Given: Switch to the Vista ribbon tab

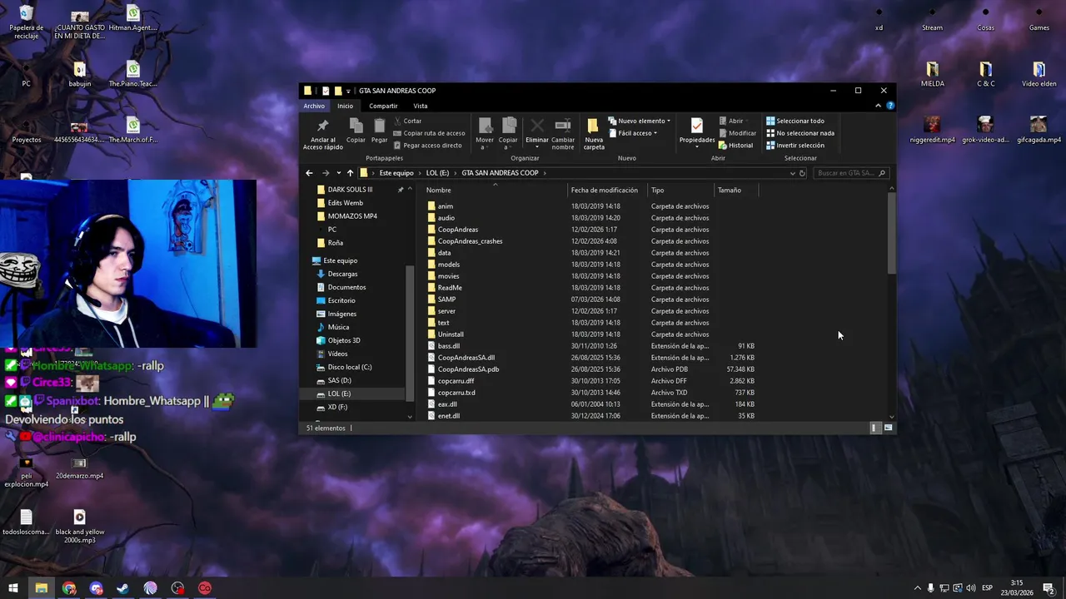Looking at the screenshot, I should pos(421,106).
